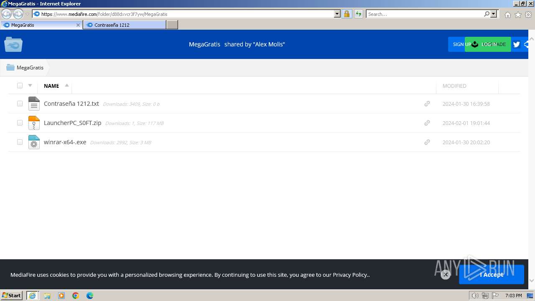Click the winrar-x64-.exe application icon
The width and height of the screenshot is (535, 301).
click(34, 142)
